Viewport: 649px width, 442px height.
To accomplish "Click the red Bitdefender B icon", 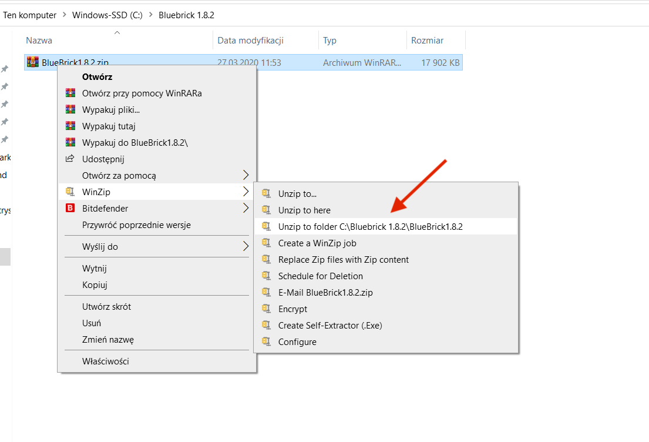I will tap(70, 208).
